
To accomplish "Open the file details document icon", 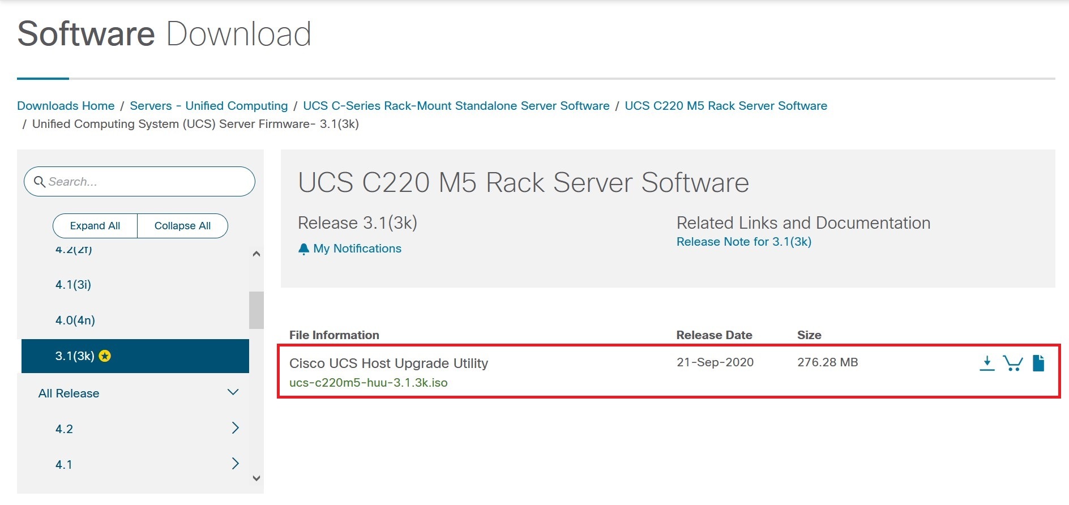I will 1038,363.
